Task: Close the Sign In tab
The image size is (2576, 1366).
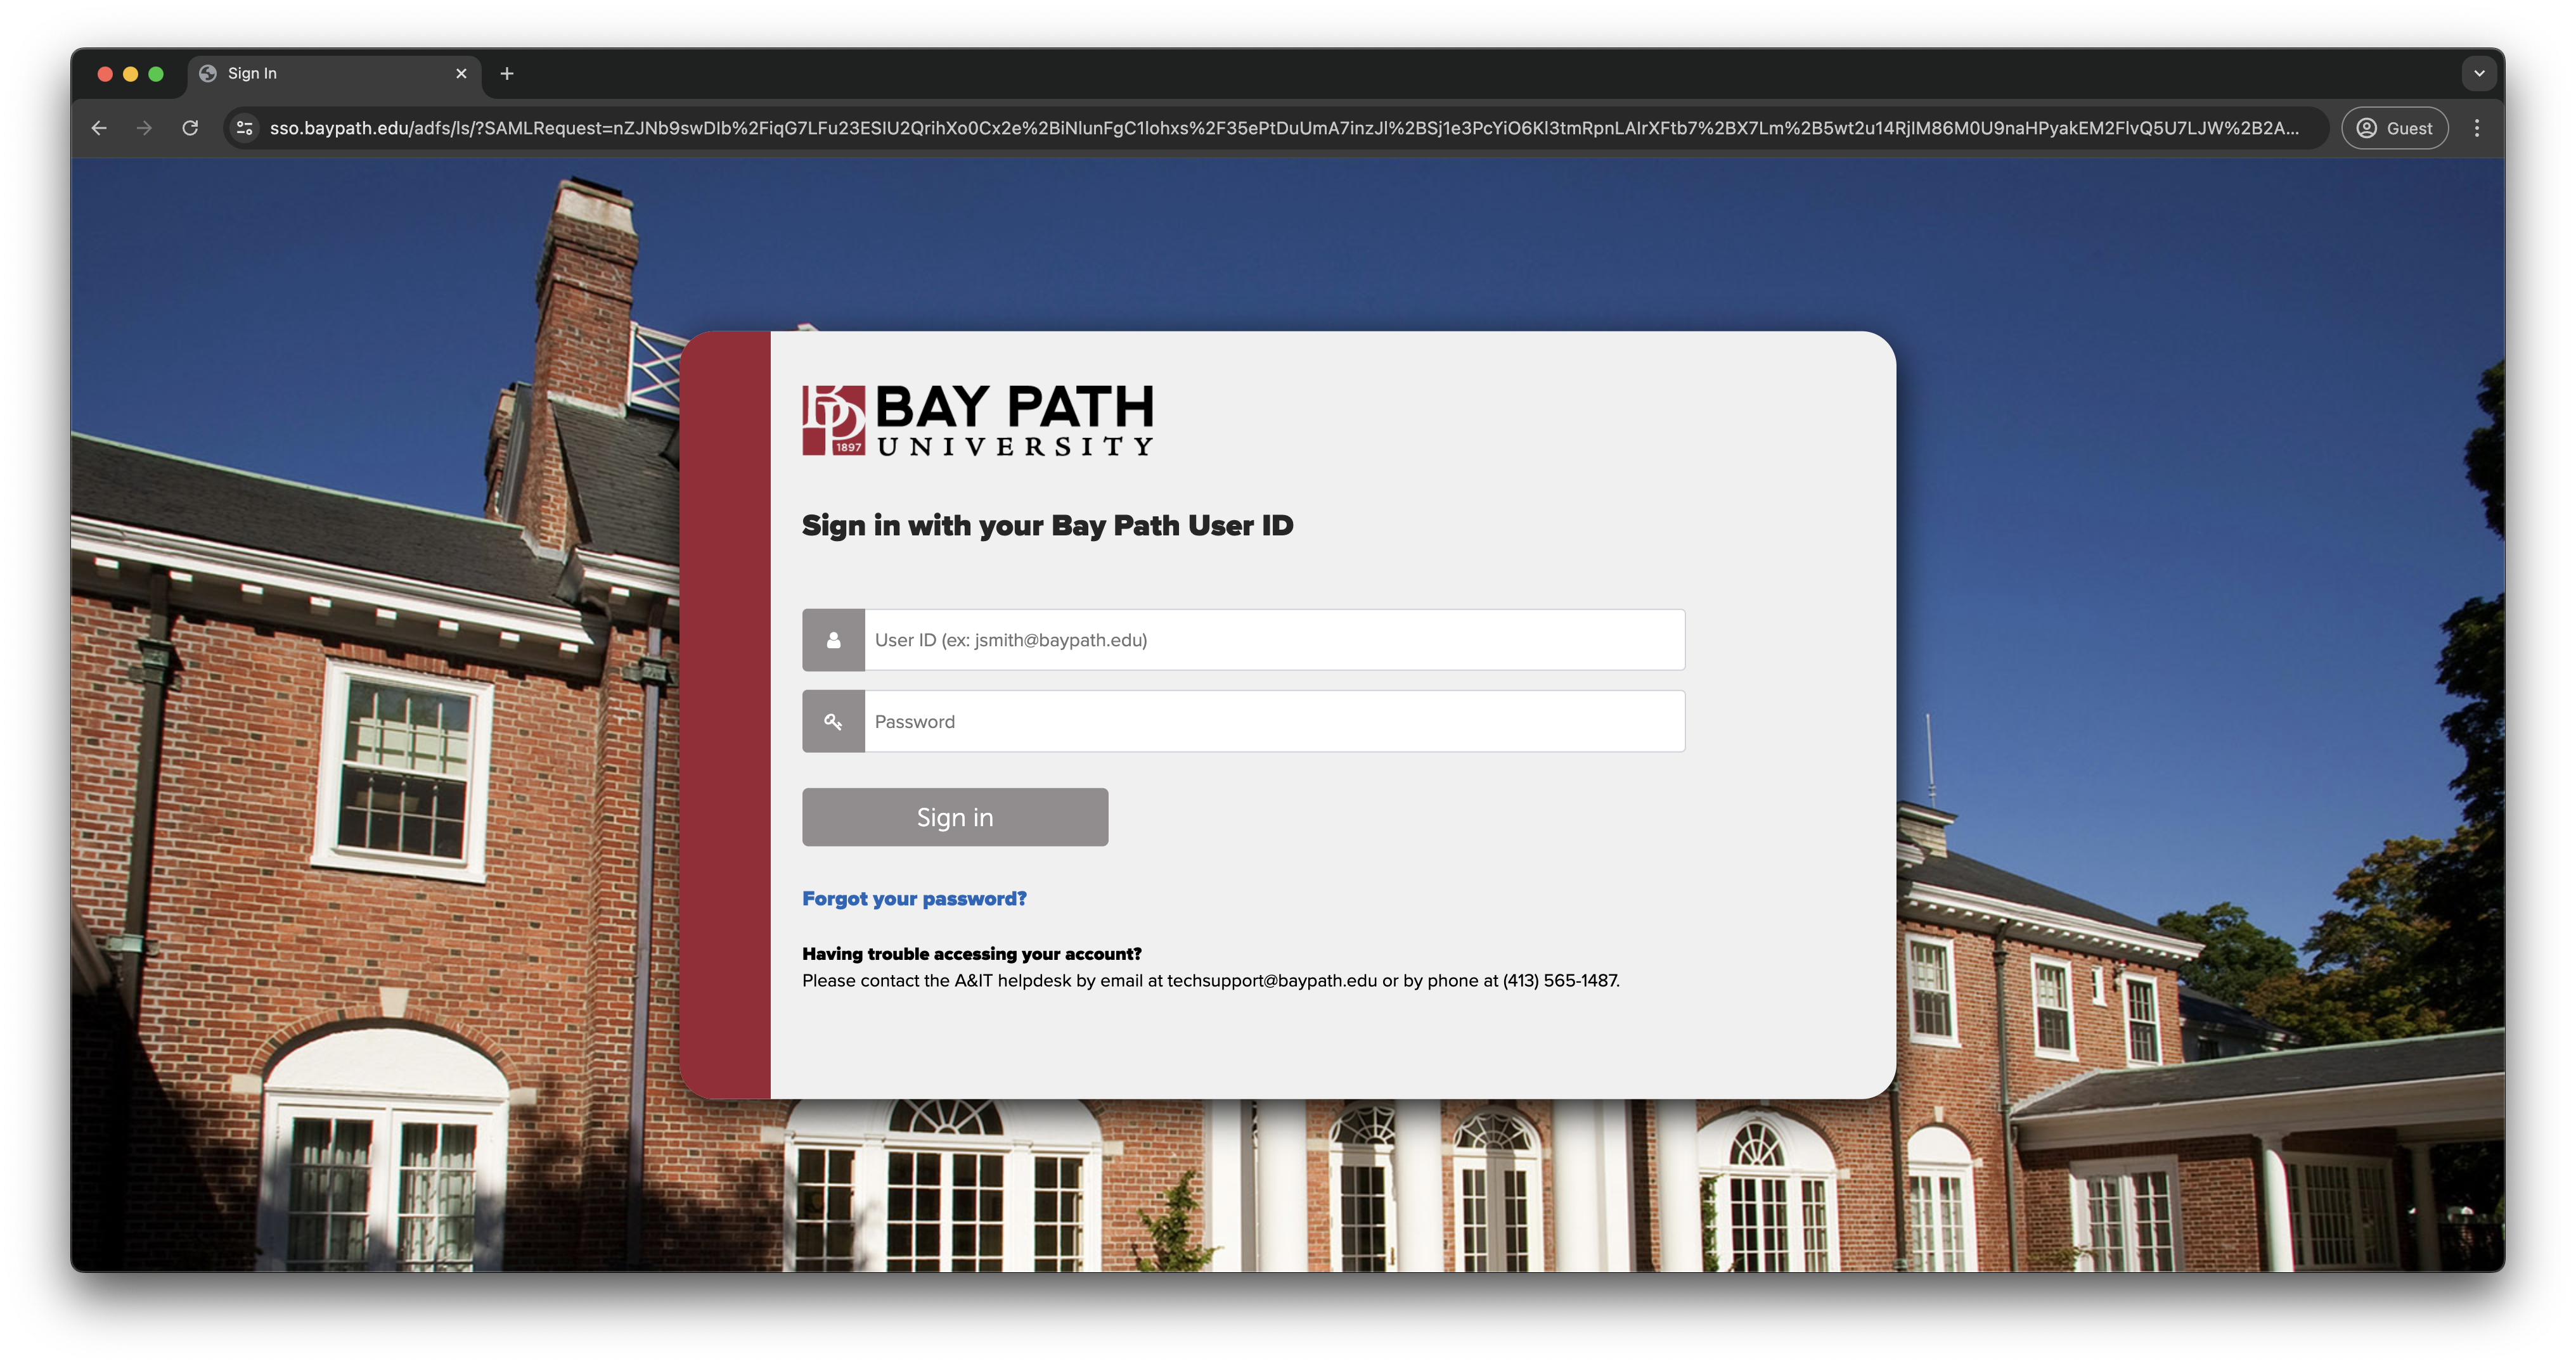Action: pos(461,73)
